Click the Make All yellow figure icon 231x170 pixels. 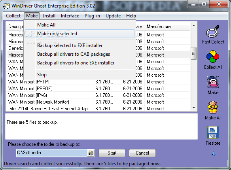pyautogui.click(x=213, y=107)
